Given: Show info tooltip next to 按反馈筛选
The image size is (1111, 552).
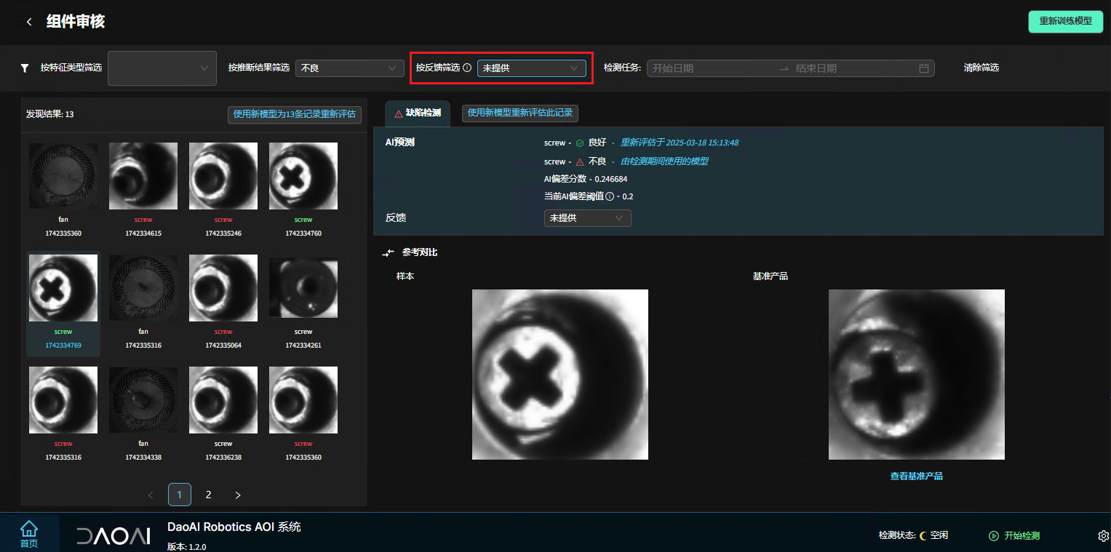Looking at the screenshot, I should pos(467,68).
